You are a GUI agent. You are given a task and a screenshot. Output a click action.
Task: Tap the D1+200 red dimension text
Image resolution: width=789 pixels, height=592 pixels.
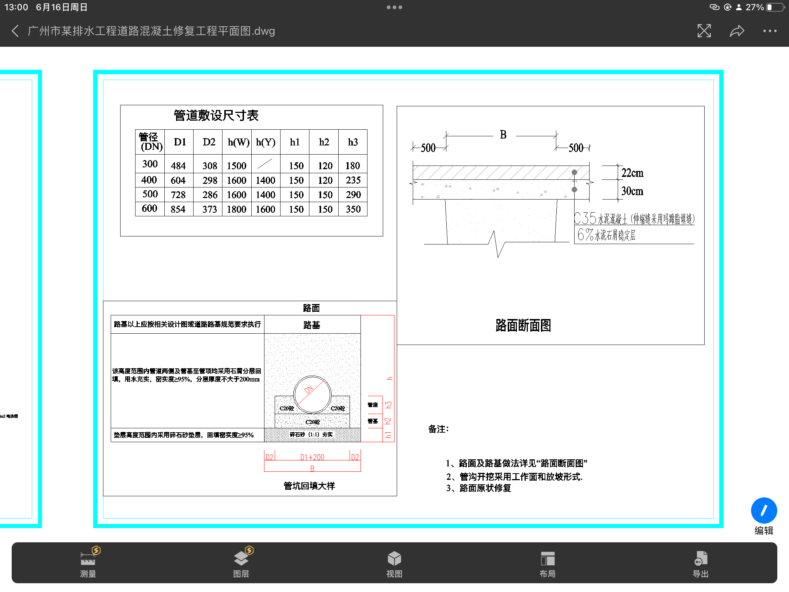point(312,457)
